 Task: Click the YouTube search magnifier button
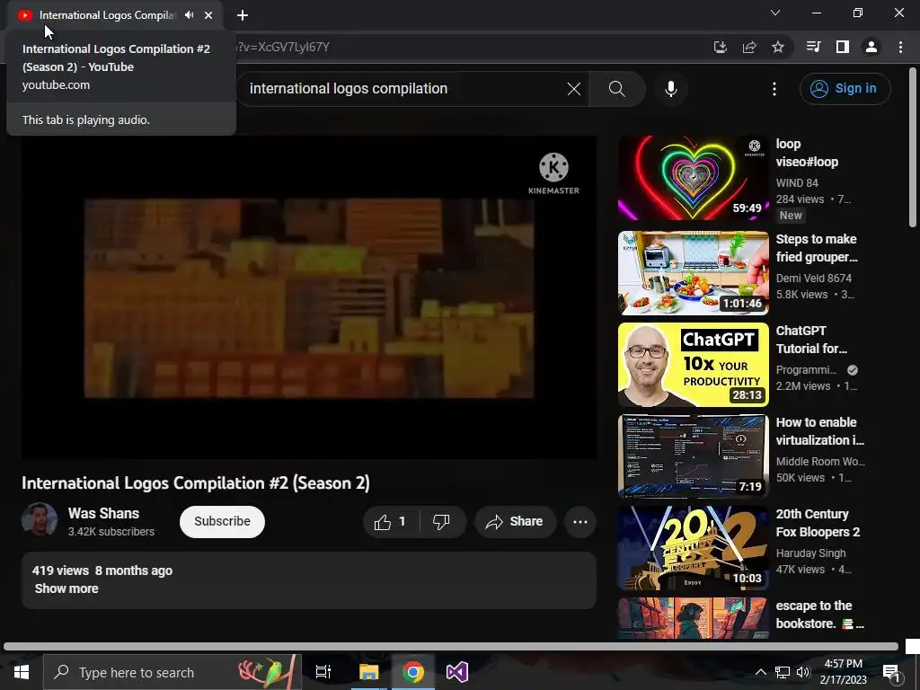coord(616,89)
